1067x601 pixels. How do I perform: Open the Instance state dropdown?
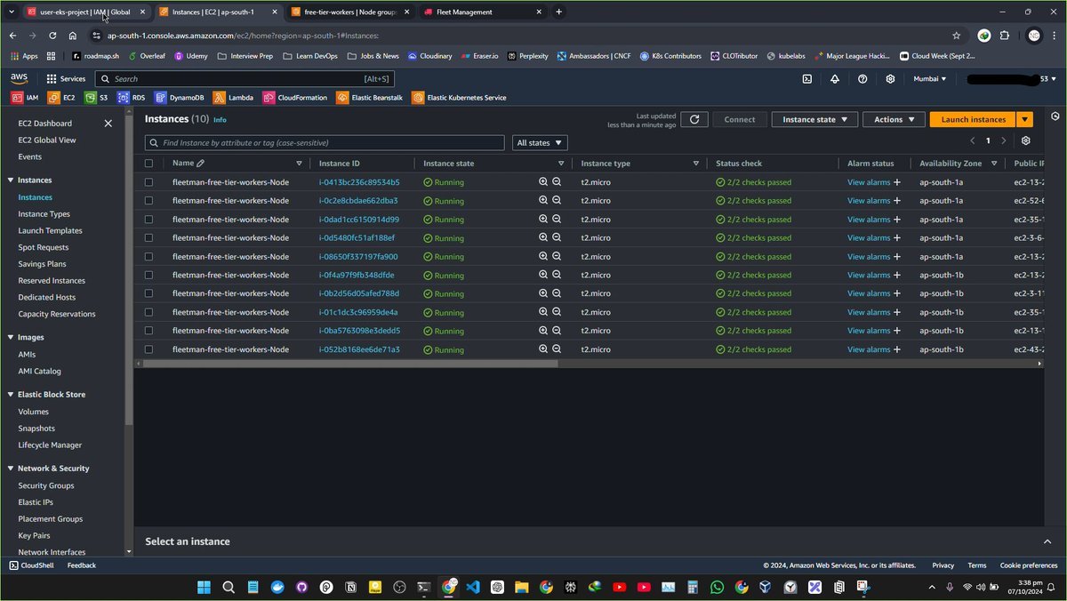(814, 119)
